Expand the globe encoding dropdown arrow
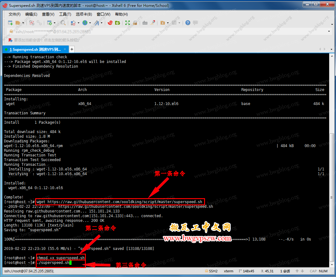Viewport: 336px width, 277px height. point(90,23)
